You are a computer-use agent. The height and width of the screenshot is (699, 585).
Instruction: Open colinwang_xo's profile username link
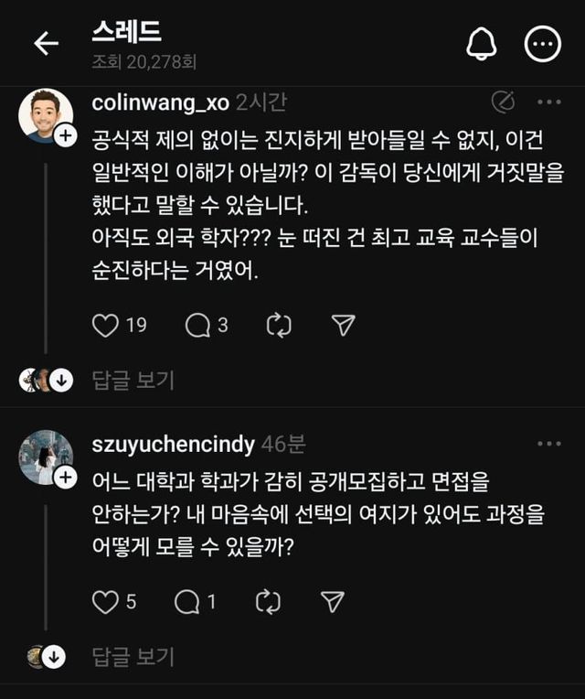(160, 102)
